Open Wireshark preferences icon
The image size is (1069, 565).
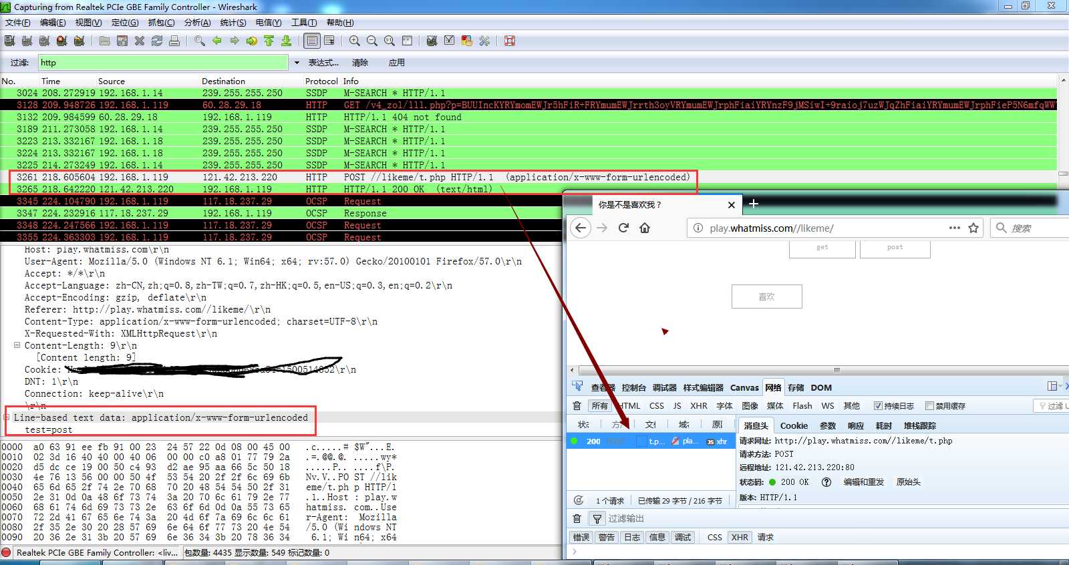pos(484,41)
